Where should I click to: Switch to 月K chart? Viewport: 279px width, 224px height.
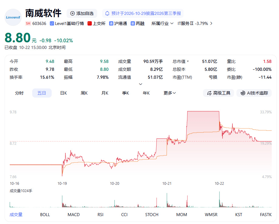pyautogui.click(x=105, y=93)
